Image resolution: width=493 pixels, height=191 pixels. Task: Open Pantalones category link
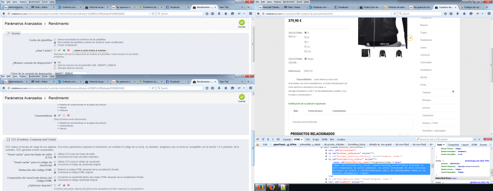coord(425,40)
